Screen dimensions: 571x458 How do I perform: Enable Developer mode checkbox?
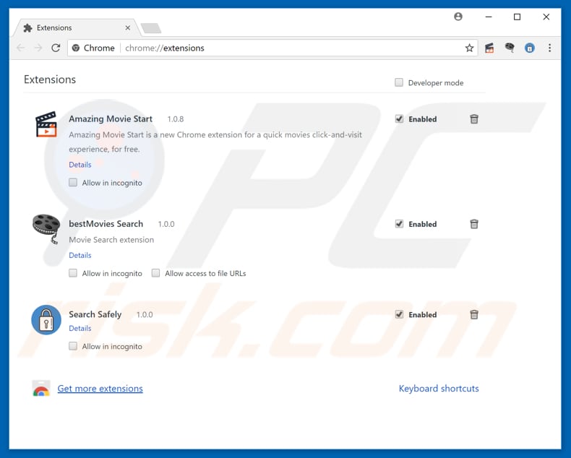click(x=399, y=82)
